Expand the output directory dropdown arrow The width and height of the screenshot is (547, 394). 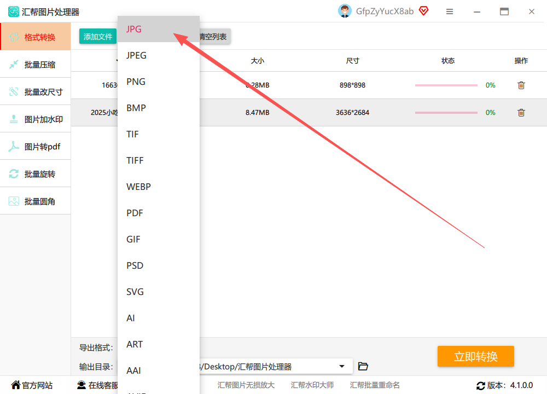click(x=342, y=367)
